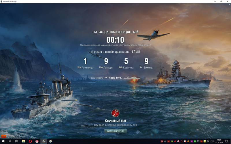Image resolution: width=231 pixels, height=144 pixels.
Task: Click the red anchor Random Battle emblem
Action: point(115,113)
